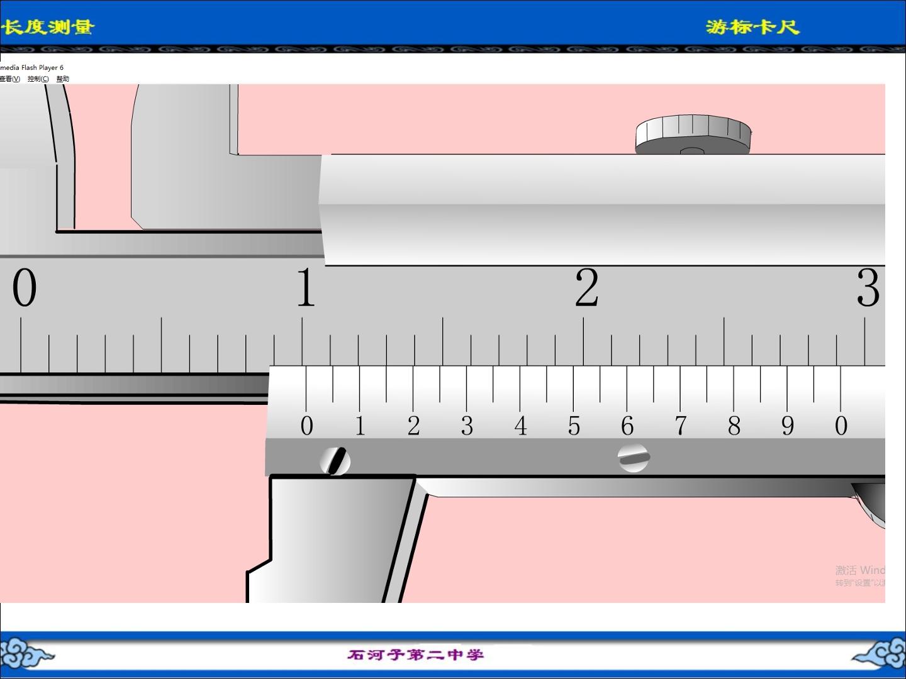This screenshot has width=906, height=679.
Task: Open the 控制(C) menu
Action: click(x=38, y=79)
